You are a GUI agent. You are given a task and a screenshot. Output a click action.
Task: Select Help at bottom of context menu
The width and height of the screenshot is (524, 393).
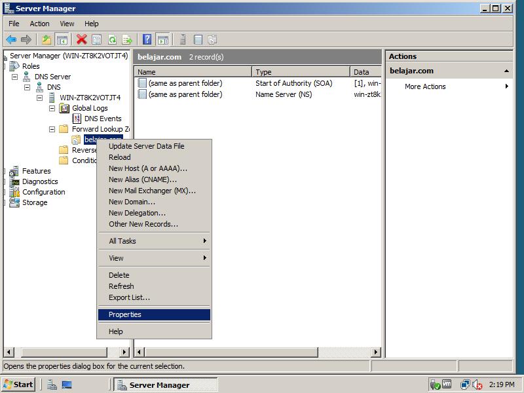point(154,331)
